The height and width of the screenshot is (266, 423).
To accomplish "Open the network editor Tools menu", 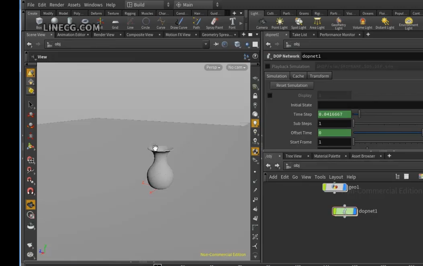I will click(x=320, y=177).
